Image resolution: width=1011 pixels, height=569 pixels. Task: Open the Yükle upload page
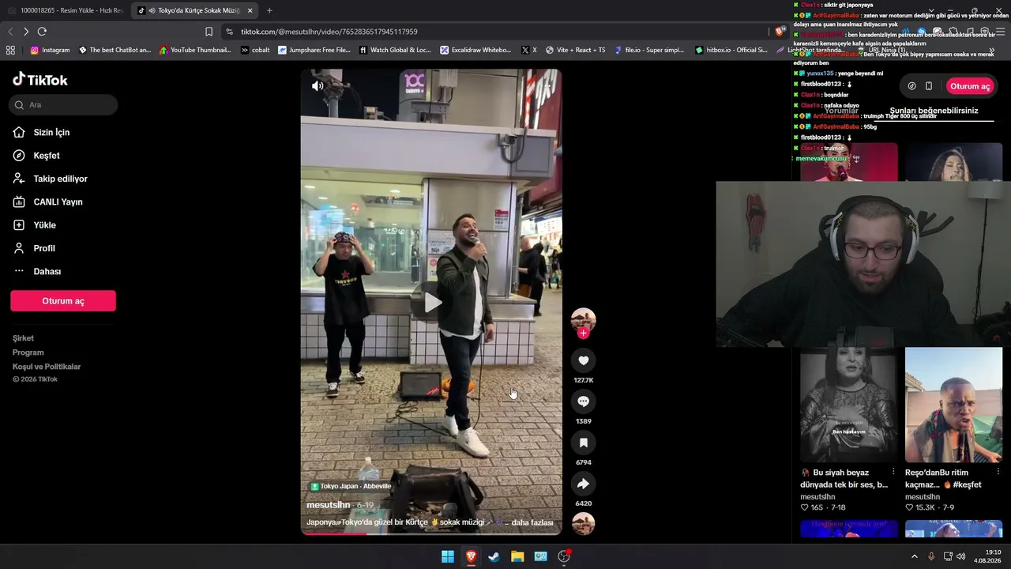point(35,225)
